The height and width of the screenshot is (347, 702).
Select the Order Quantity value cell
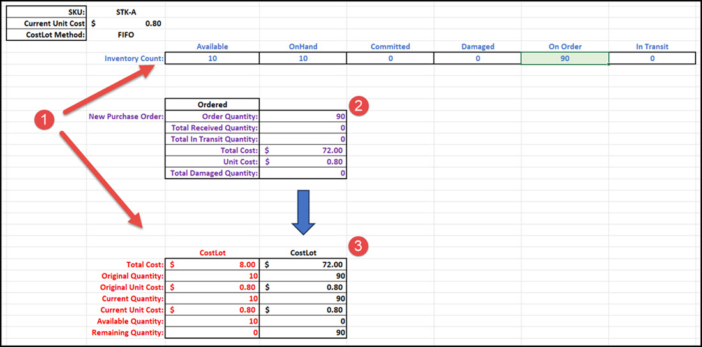pos(303,116)
